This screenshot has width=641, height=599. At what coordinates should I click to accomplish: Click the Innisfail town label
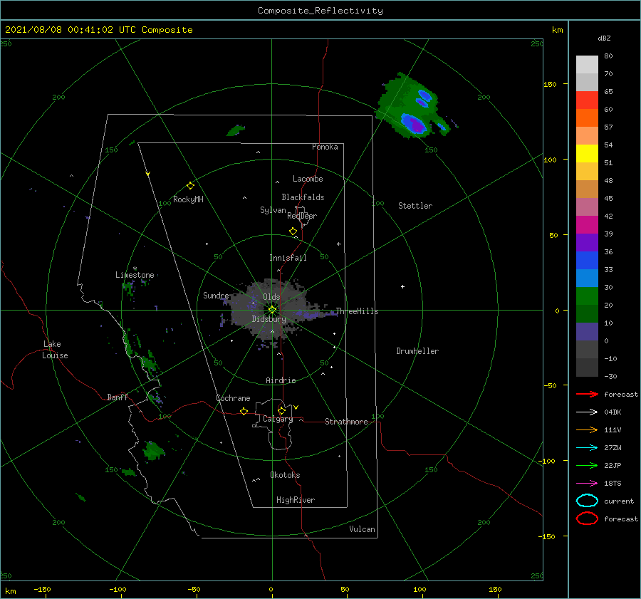pyautogui.click(x=288, y=258)
